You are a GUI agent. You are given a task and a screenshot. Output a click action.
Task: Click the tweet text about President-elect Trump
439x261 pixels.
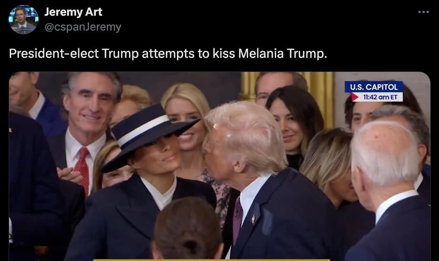coord(168,53)
